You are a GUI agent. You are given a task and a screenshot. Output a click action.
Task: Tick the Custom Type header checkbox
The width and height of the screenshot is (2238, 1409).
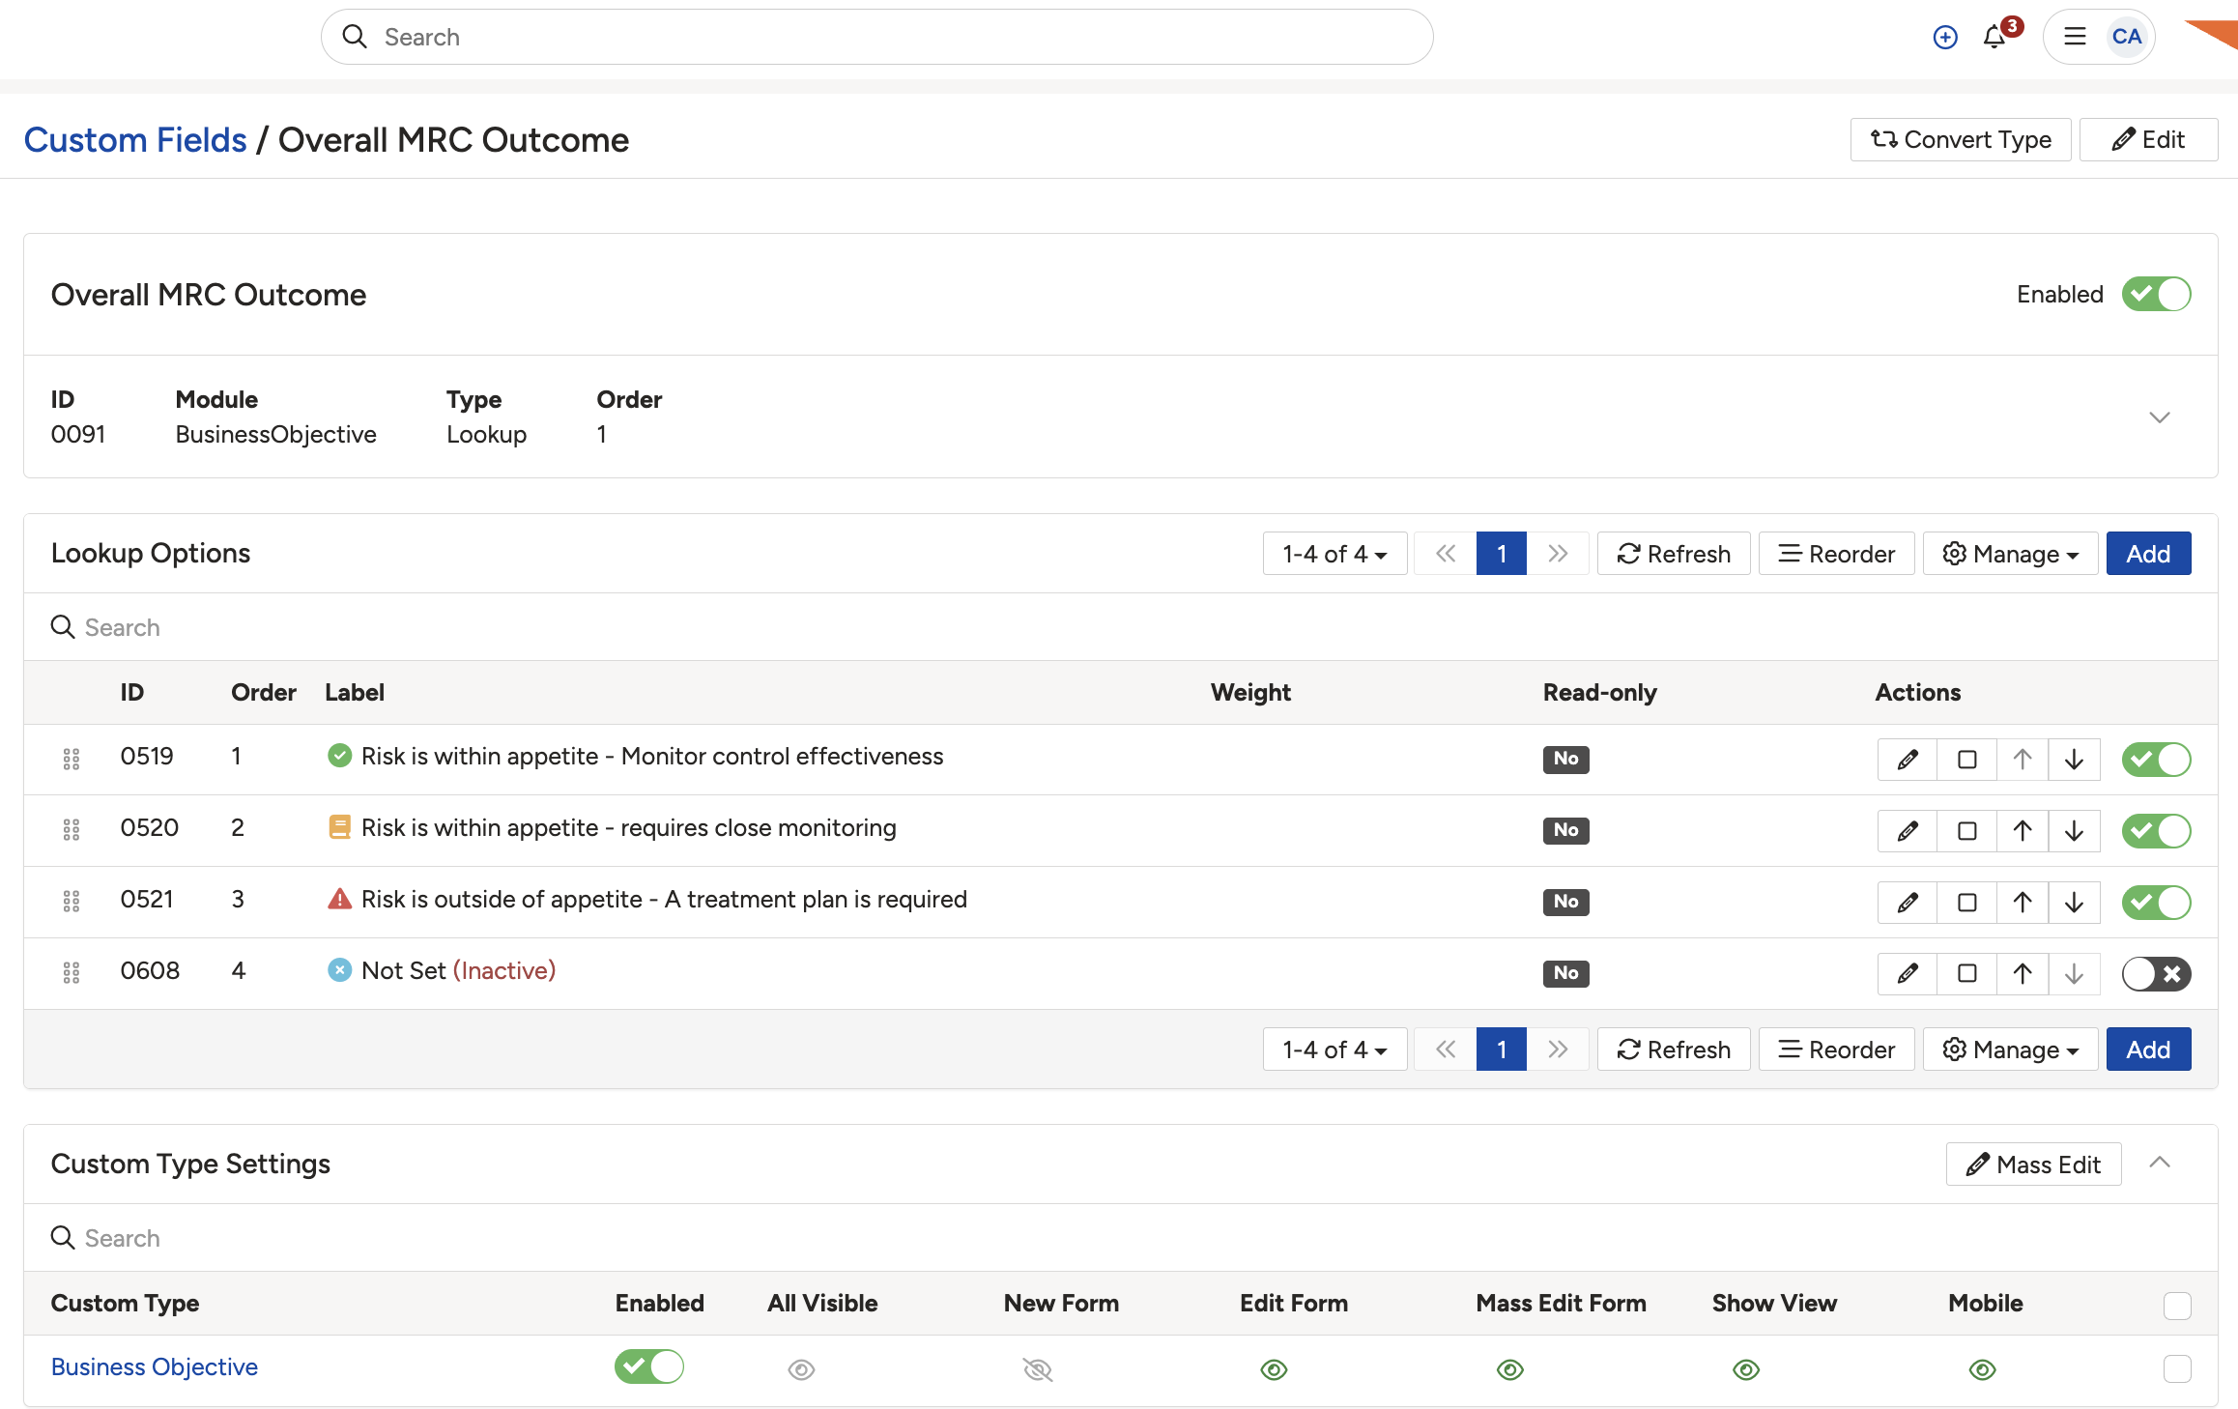[x=2177, y=1306]
